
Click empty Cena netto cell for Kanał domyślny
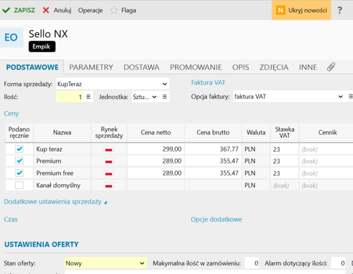pyautogui.click(x=156, y=185)
